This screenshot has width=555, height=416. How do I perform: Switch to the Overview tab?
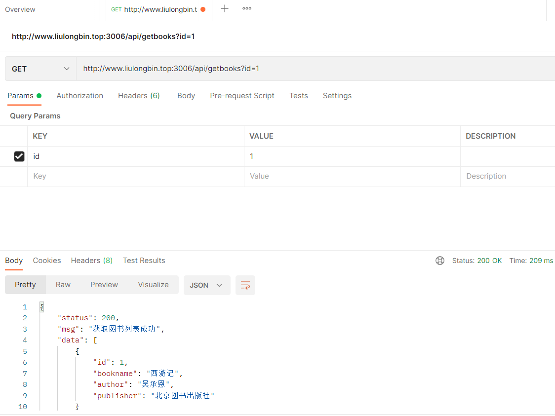click(x=20, y=9)
